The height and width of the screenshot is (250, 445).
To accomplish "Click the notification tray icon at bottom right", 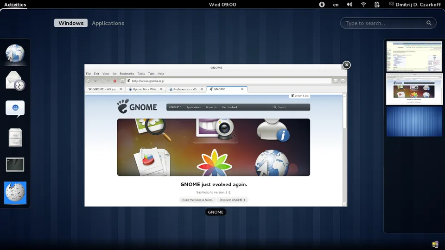I will click(x=435, y=244).
